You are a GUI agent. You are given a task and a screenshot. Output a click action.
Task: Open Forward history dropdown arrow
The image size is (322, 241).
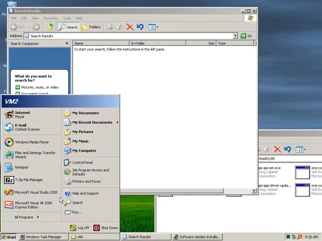[43, 27]
